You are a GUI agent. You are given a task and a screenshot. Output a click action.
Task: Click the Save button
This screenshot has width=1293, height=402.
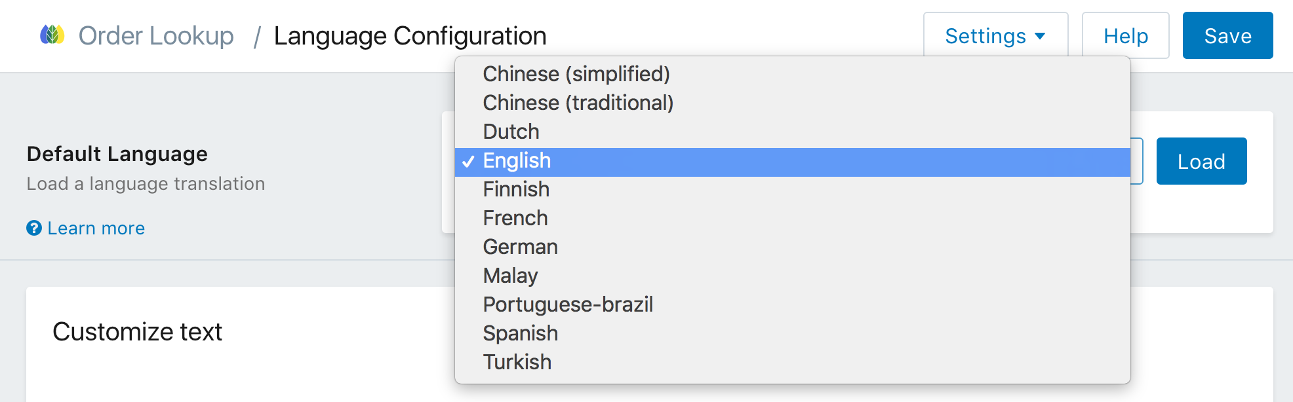click(1227, 36)
